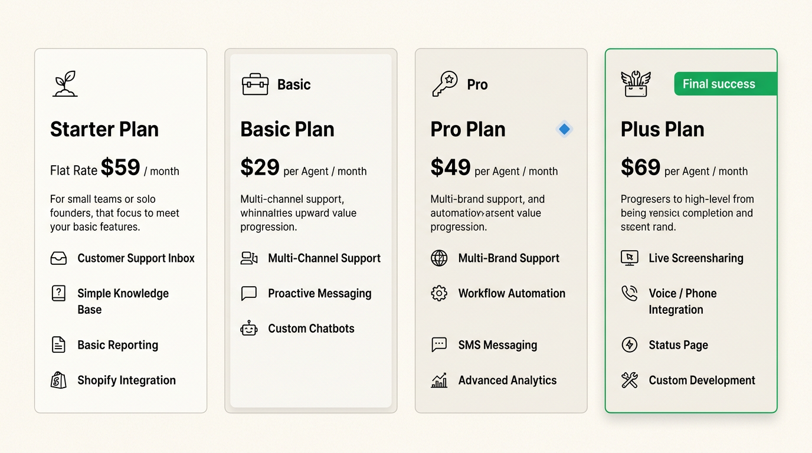The width and height of the screenshot is (812, 453).
Task: Click the Workflow Automation gear icon
Action: tap(439, 293)
